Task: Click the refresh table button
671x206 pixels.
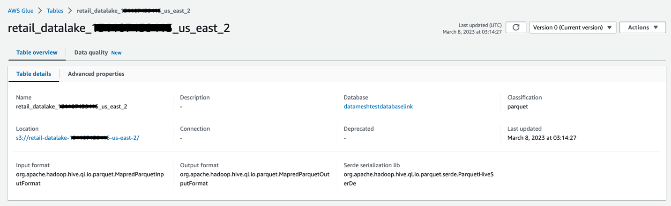Action: pos(516,28)
